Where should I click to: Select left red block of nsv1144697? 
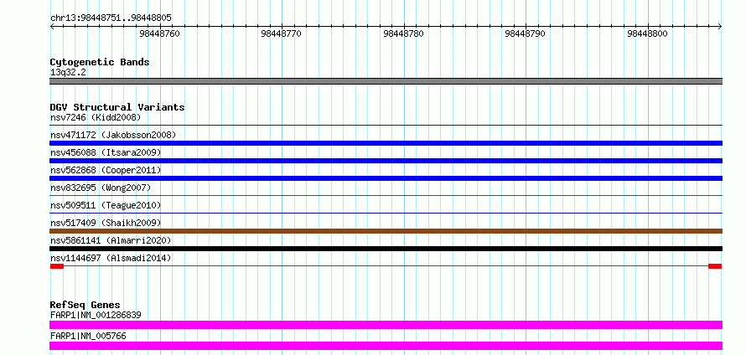click(57, 266)
